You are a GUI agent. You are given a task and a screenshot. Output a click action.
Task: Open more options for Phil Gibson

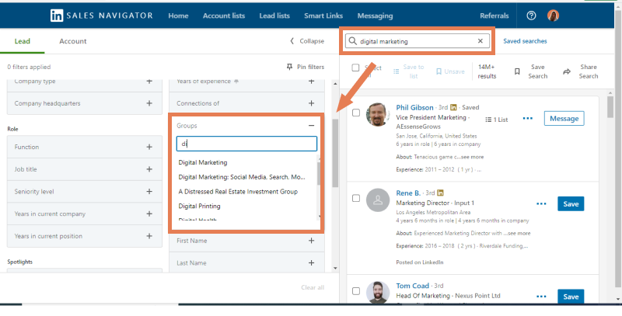tap(528, 118)
